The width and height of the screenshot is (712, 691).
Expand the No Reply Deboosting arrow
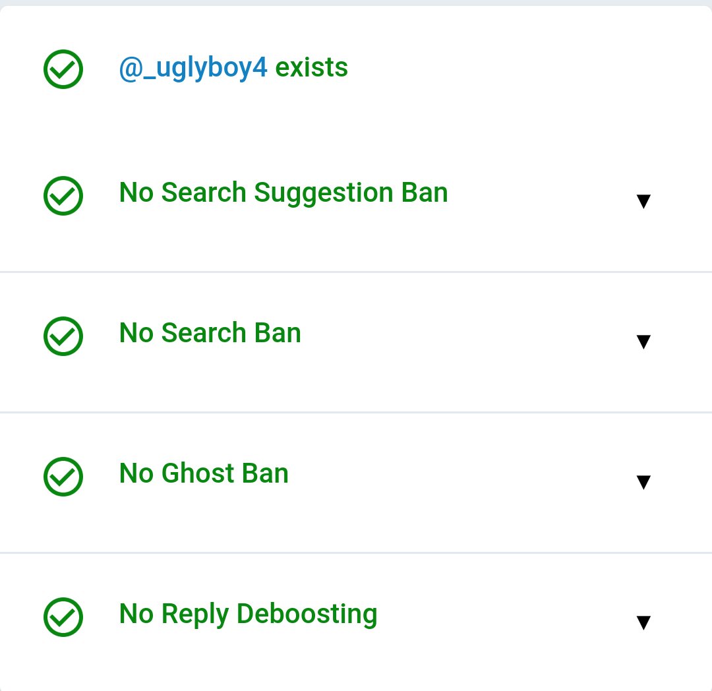(x=643, y=622)
